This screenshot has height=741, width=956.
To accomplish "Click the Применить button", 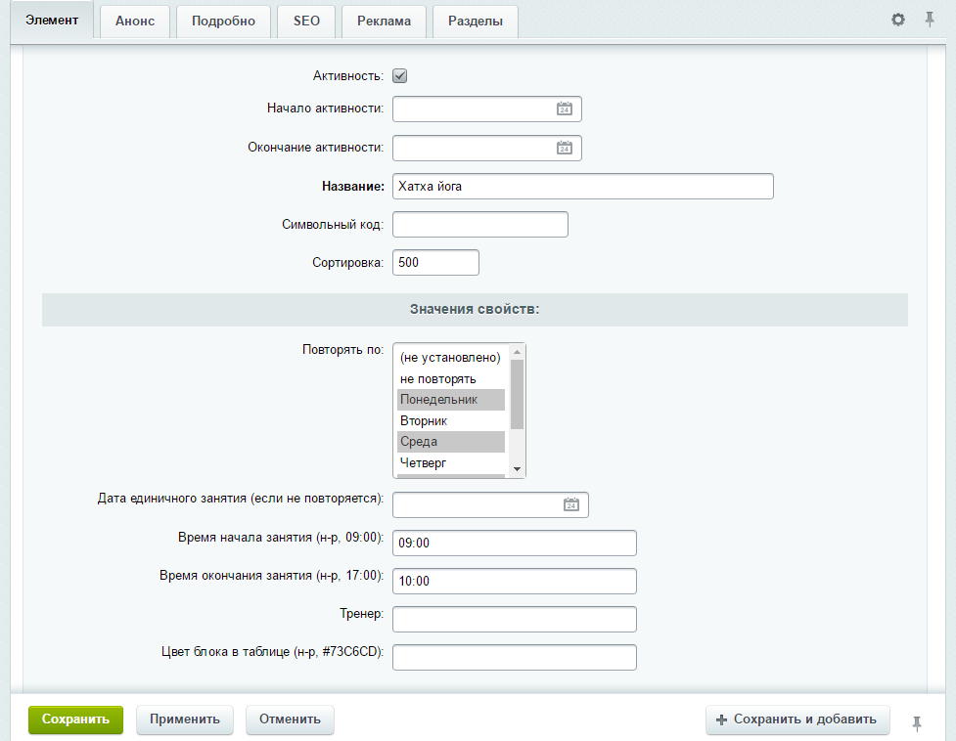I will 185,719.
